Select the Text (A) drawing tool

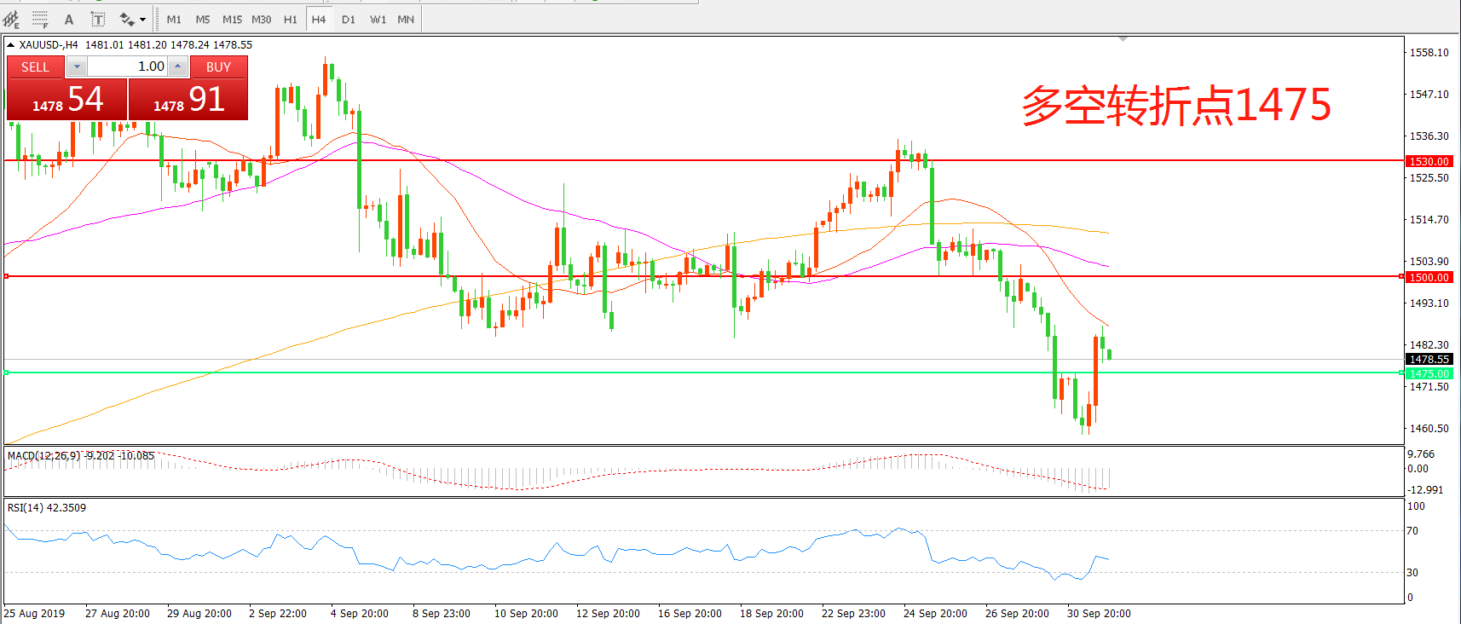point(69,19)
